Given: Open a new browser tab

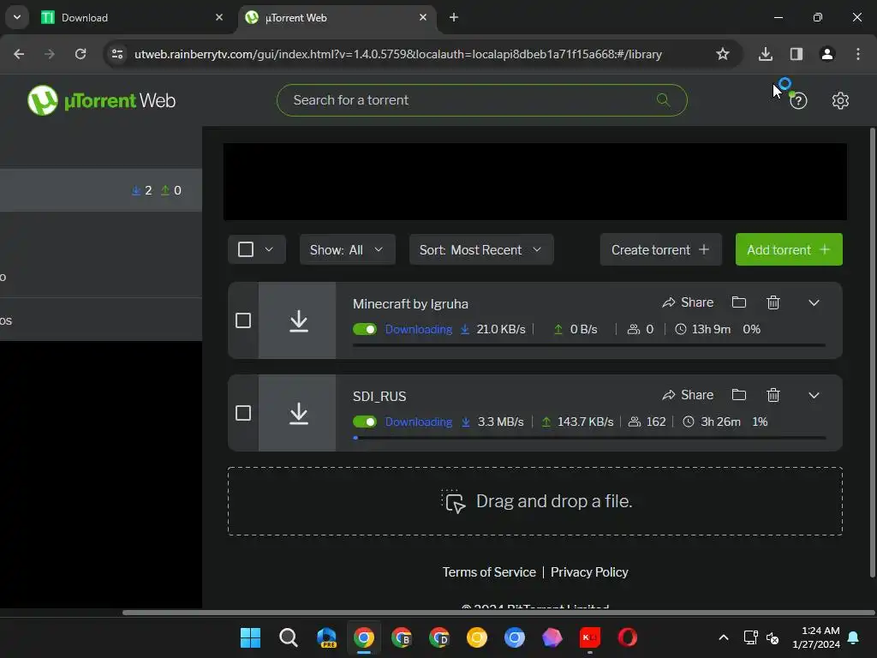Looking at the screenshot, I should (x=454, y=17).
